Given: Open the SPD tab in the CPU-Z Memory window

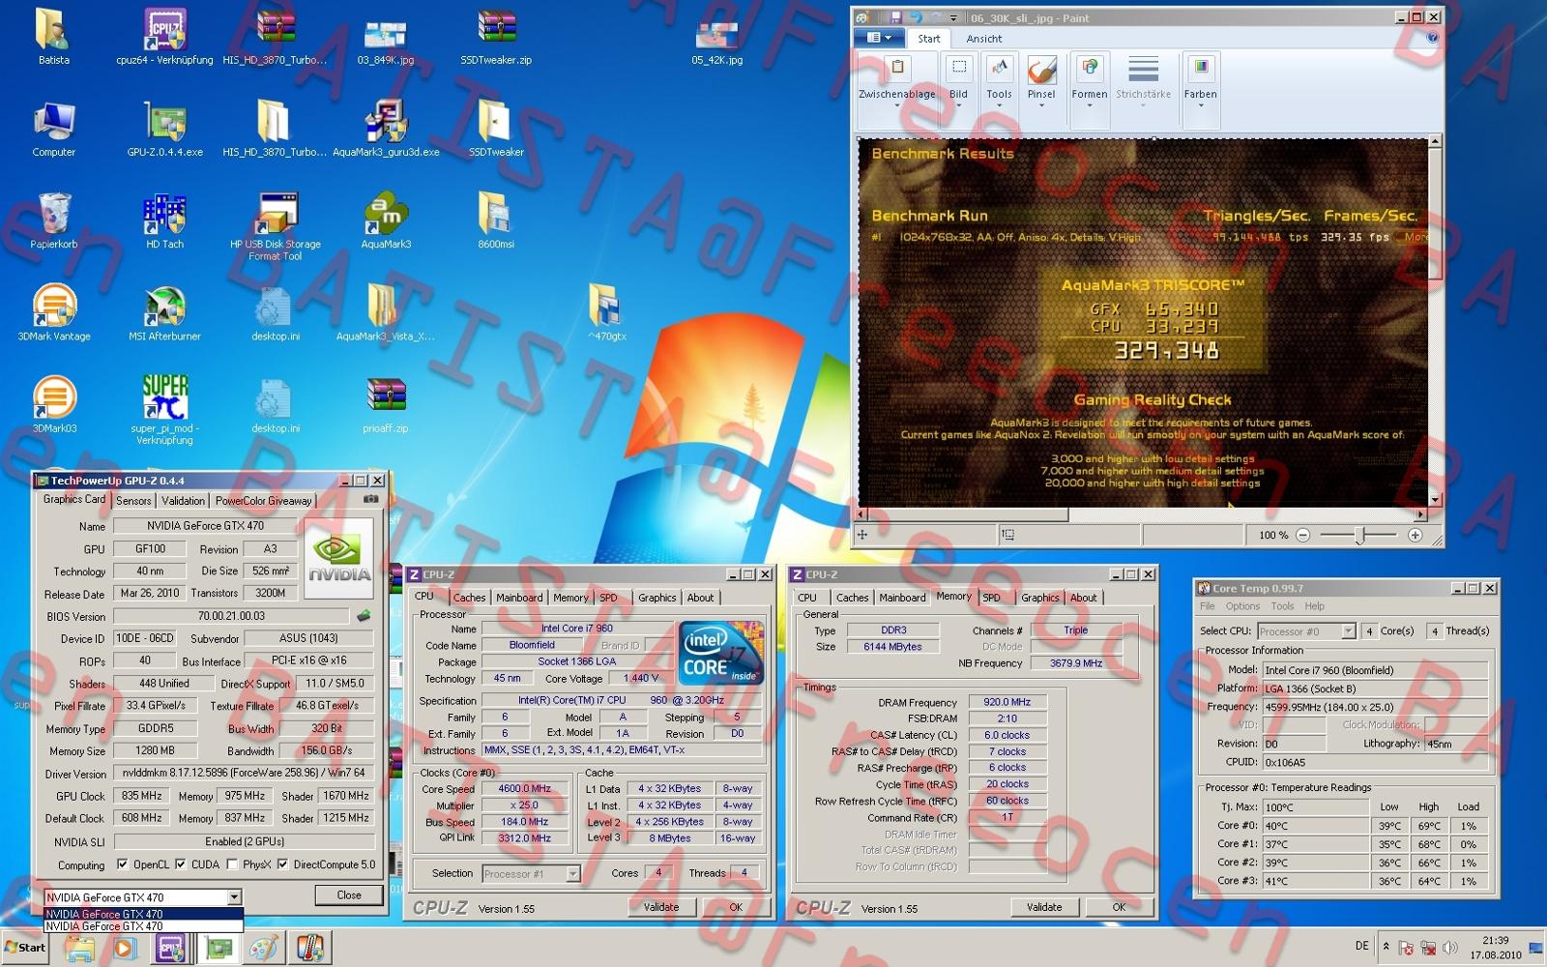Looking at the screenshot, I should point(992,598).
